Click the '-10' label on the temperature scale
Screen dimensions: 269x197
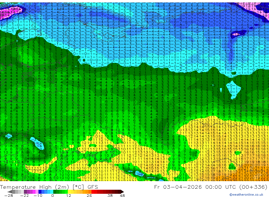click(x=38, y=195)
